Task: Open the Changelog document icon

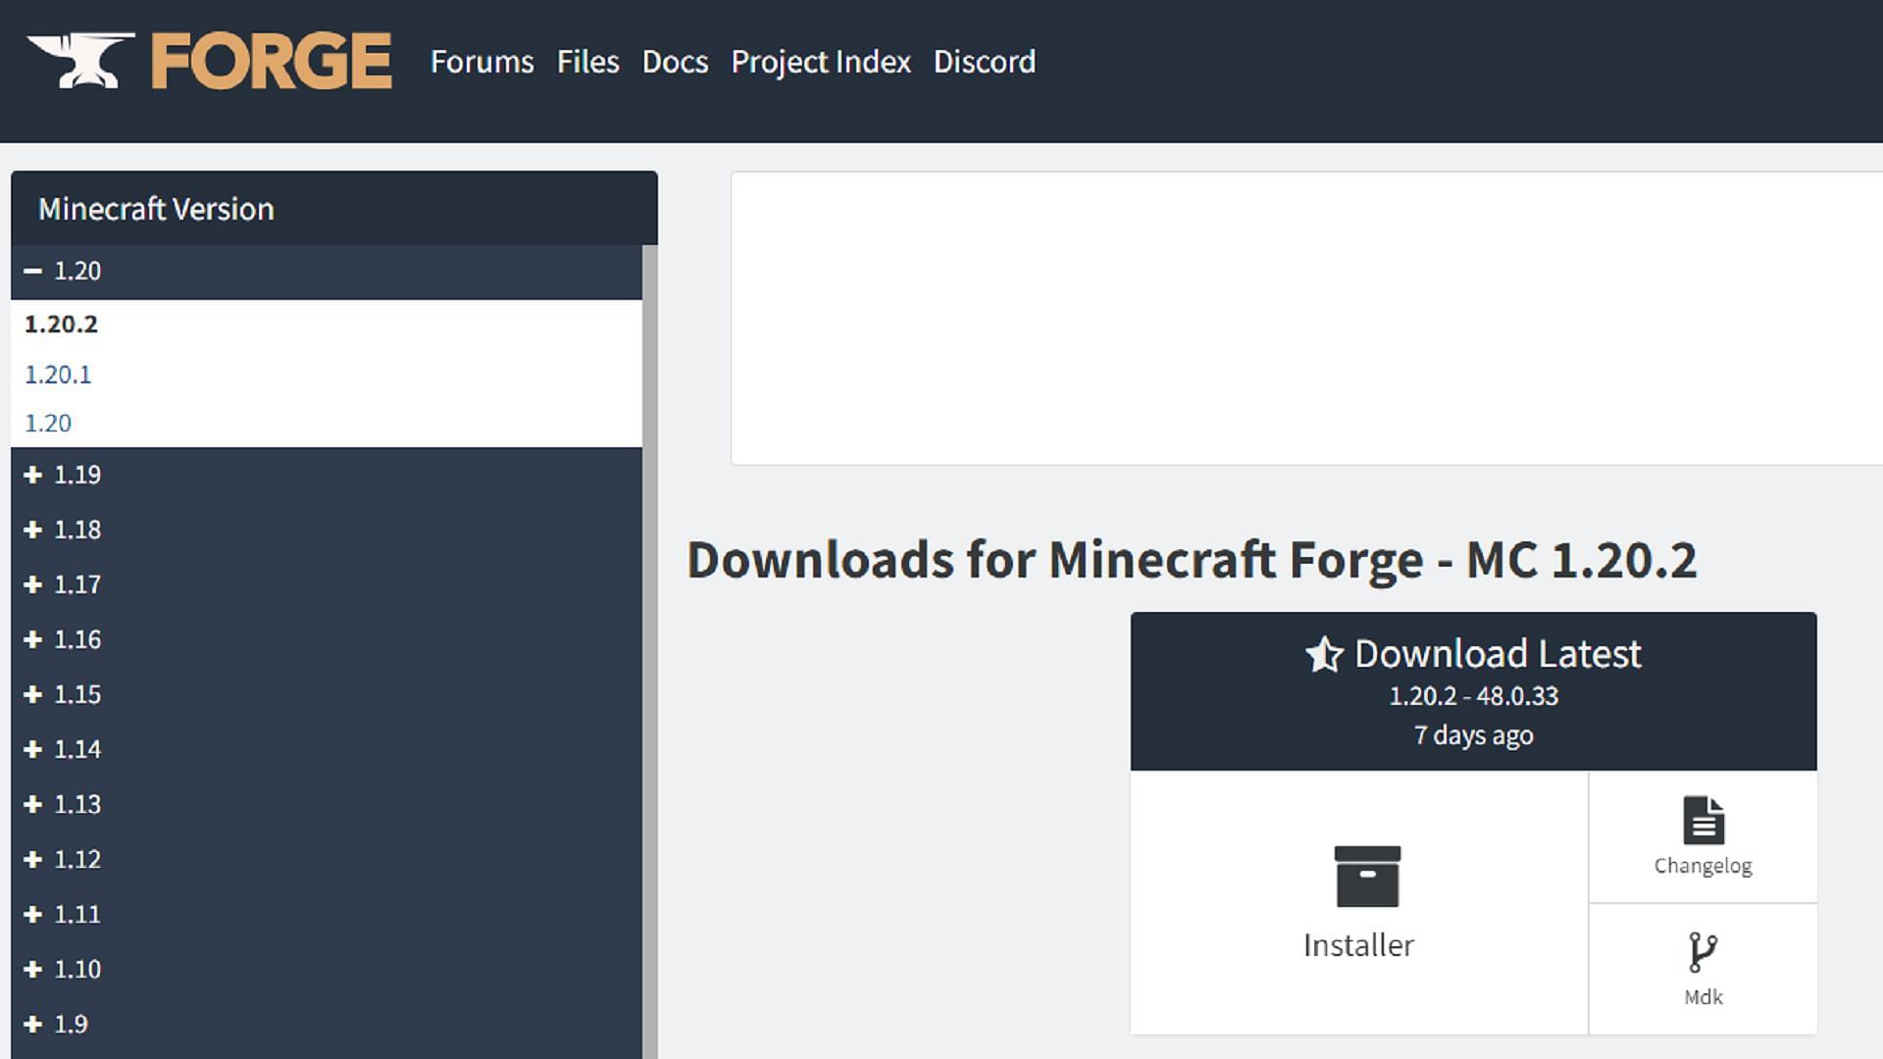Action: tap(1704, 820)
